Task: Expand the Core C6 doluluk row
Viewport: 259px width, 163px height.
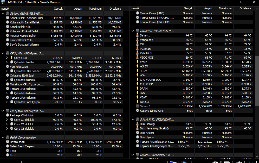Action: point(7,129)
